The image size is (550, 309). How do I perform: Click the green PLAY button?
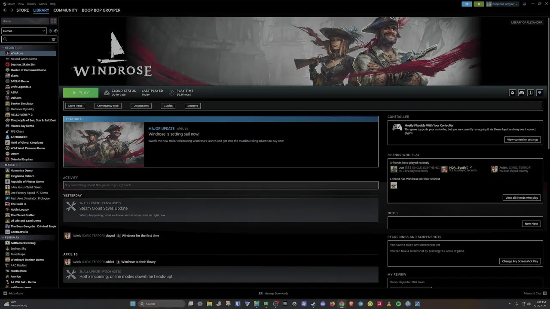click(x=81, y=93)
